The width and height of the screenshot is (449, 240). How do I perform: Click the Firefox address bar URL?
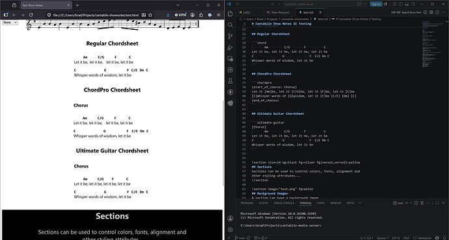(x=96, y=15)
